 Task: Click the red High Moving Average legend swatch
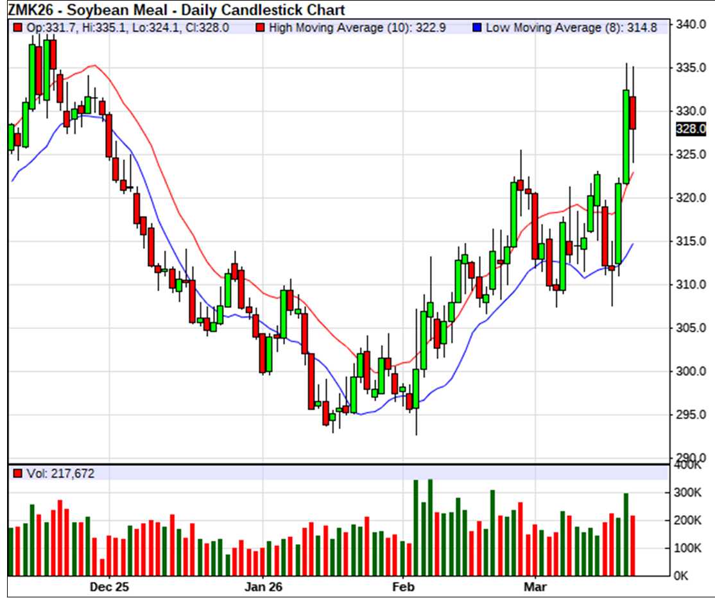click(260, 28)
